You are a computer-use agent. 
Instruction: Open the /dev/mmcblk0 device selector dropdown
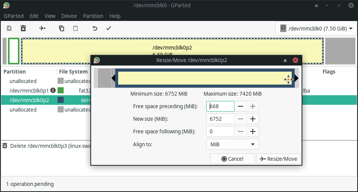pyautogui.click(x=316, y=29)
